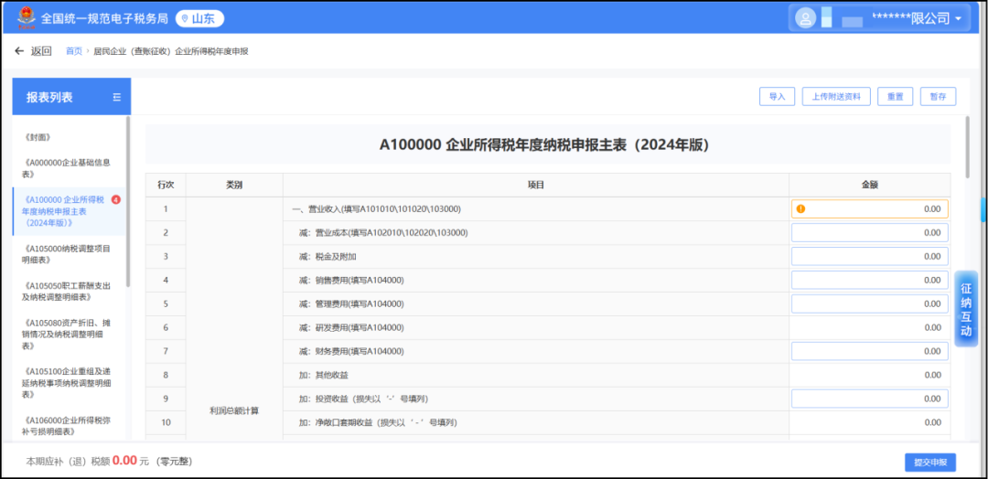
Task: Open the 山东 location selector
Action: point(199,19)
